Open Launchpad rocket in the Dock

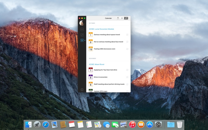37,125
